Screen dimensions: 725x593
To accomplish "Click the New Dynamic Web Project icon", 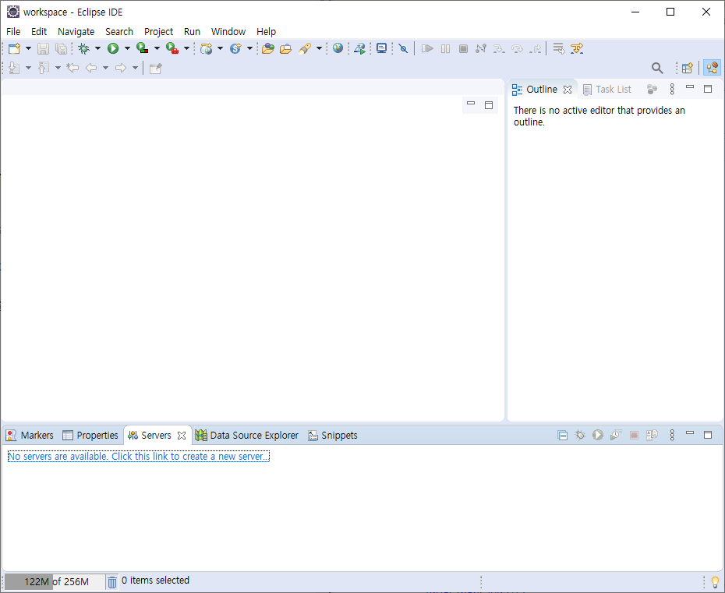I will pos(207,48).
